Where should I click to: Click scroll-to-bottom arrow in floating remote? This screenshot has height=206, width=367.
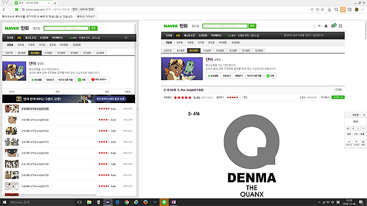(356, 143)
